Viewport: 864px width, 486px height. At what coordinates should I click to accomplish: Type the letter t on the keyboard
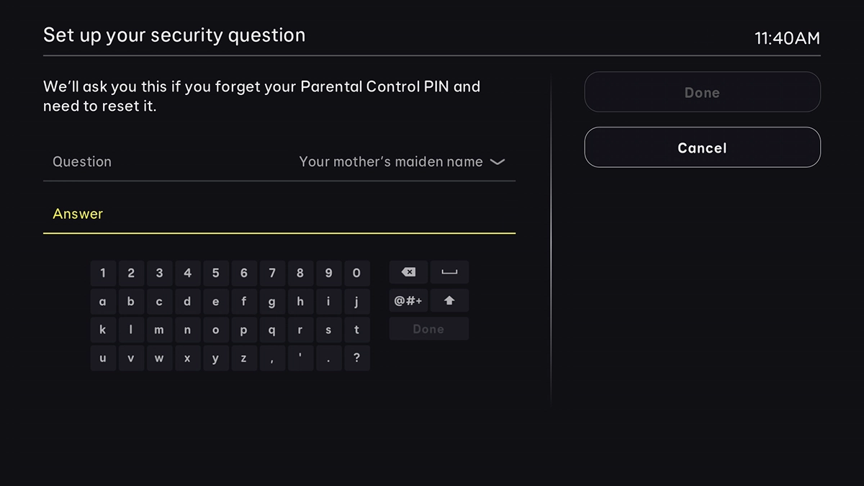point(356,329)
